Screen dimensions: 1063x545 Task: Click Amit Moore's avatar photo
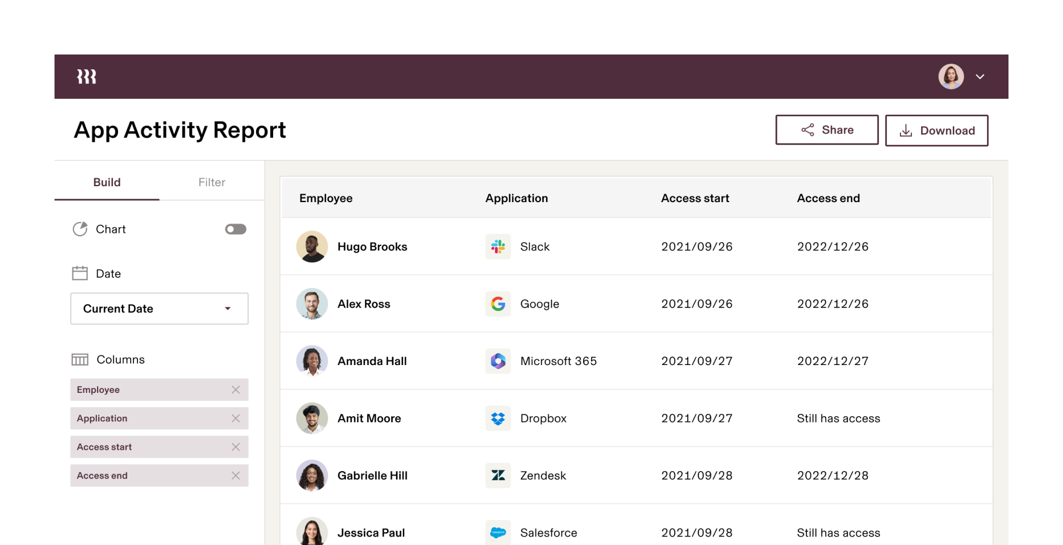312,418
